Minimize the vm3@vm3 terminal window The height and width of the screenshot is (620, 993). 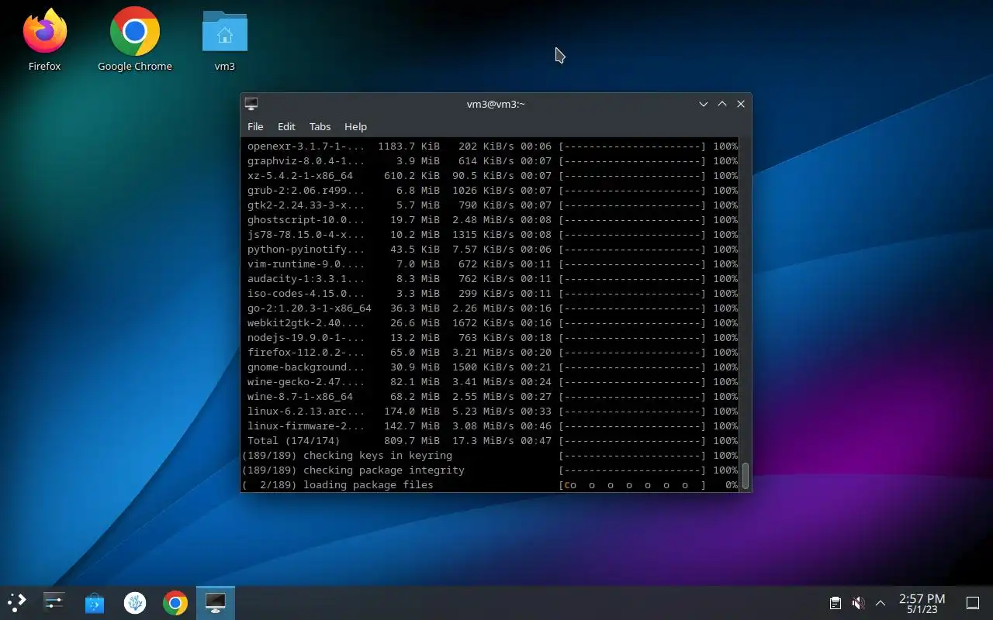(704, 104)
